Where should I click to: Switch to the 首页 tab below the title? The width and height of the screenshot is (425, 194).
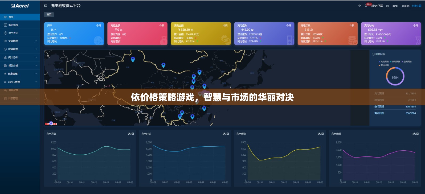49,14
